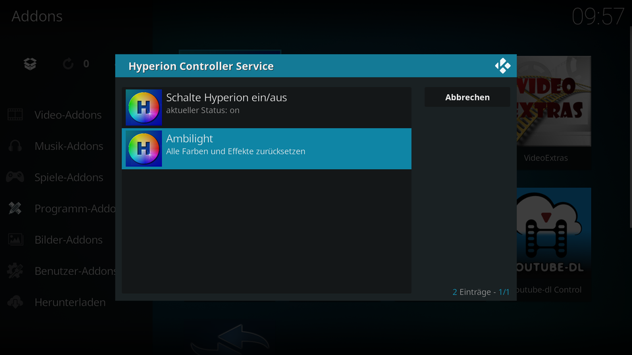This screenshot has width=632, height=355.
Task: Click Hyperion icon beside Ambilight
Action: 144,149
